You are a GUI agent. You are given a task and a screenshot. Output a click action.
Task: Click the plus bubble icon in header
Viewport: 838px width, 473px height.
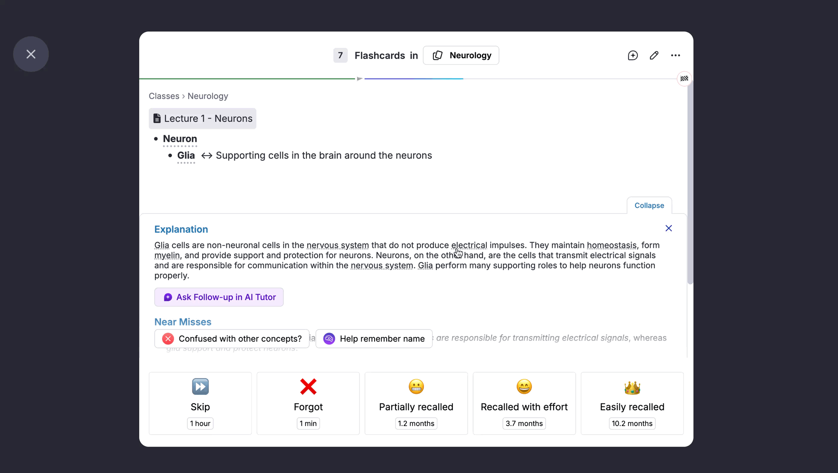pyautogui.click(x=633, y=55)
